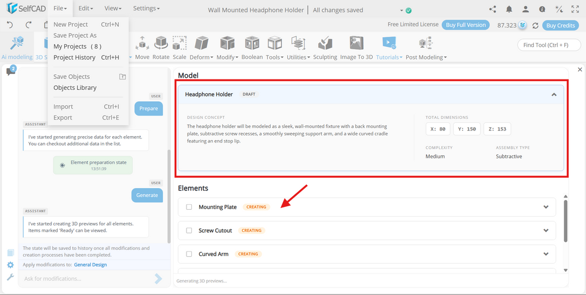Click the Z: 153 dimension value
This screenshot has width=586, height=295.
(497, 129)
